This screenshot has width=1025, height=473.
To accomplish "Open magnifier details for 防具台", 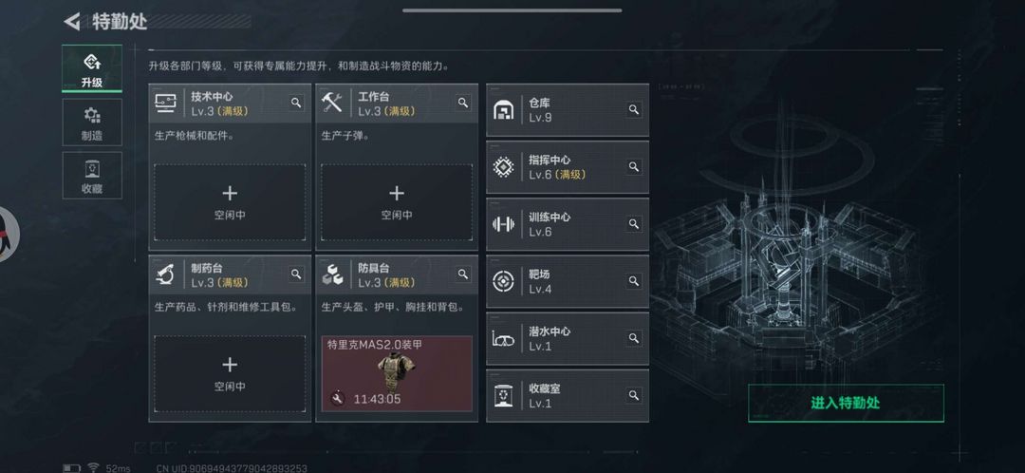I will click(463, 274).
